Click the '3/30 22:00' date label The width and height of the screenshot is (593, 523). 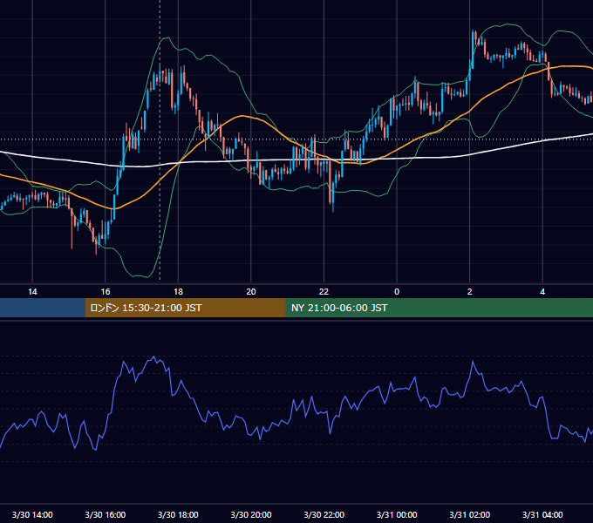[324, 514]
